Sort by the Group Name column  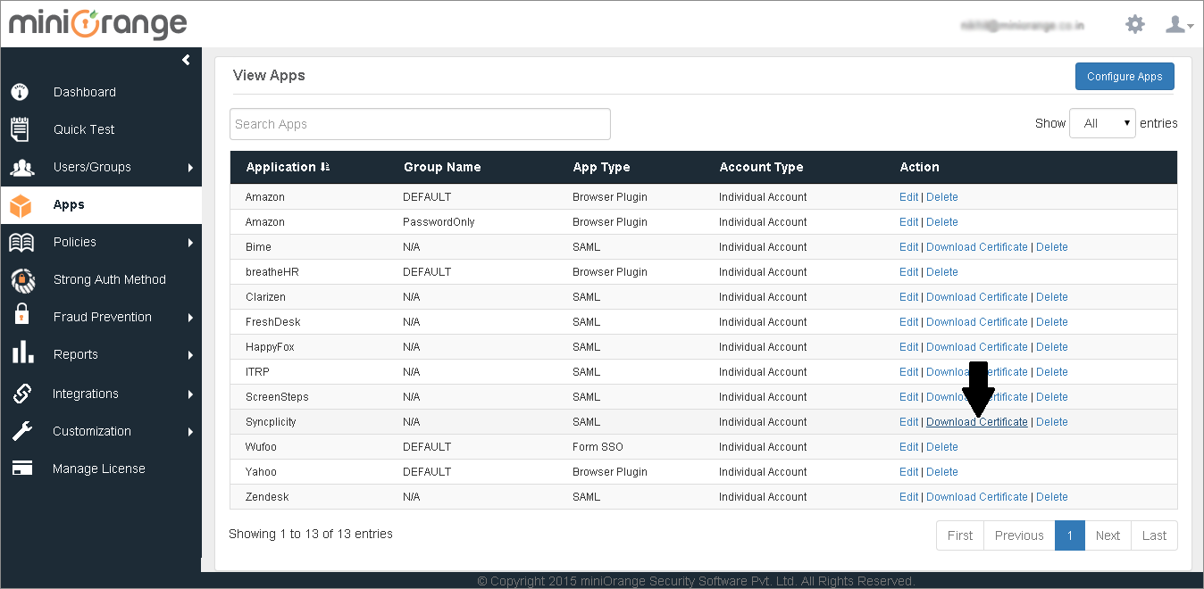pyautogui.click(x=442, y=167)
